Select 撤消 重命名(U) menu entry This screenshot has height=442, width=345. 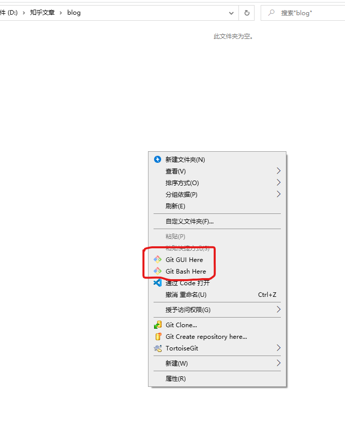tap(217, 294)
